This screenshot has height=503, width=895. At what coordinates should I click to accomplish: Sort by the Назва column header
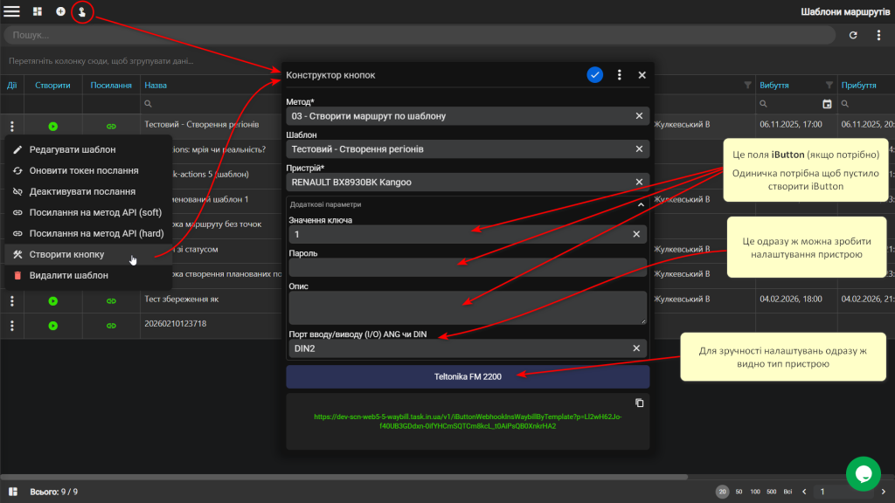click(x=156, y=85)
